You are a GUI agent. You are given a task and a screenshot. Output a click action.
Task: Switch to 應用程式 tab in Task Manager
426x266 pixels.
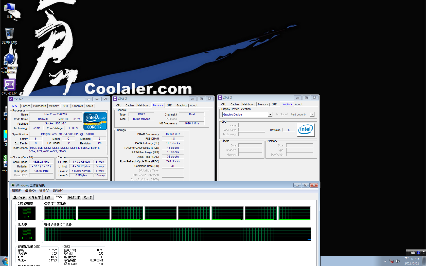20,198
